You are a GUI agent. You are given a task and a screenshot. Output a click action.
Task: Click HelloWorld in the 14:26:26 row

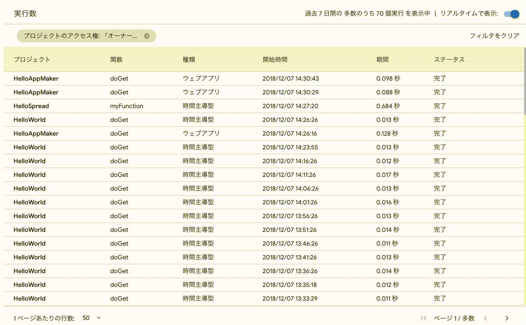pyautogui.click(x=30, y=120)
